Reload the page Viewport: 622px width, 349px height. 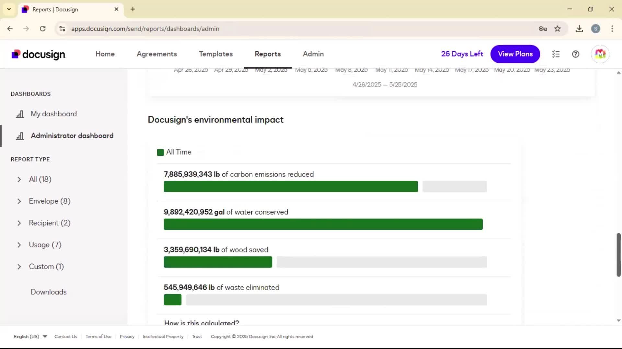click(42, 29)
